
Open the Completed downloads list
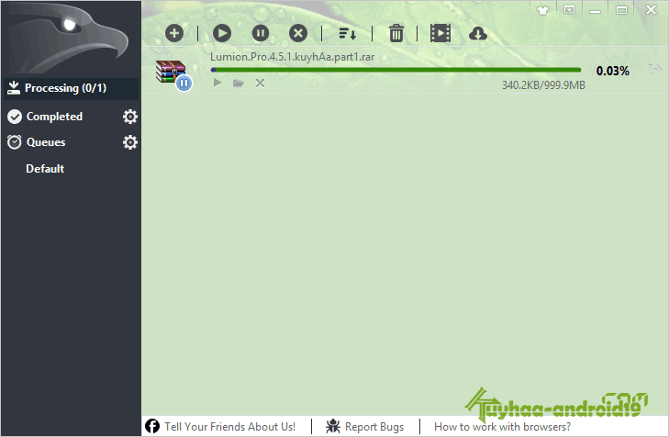pyautogui.click(x=54, y=117)
